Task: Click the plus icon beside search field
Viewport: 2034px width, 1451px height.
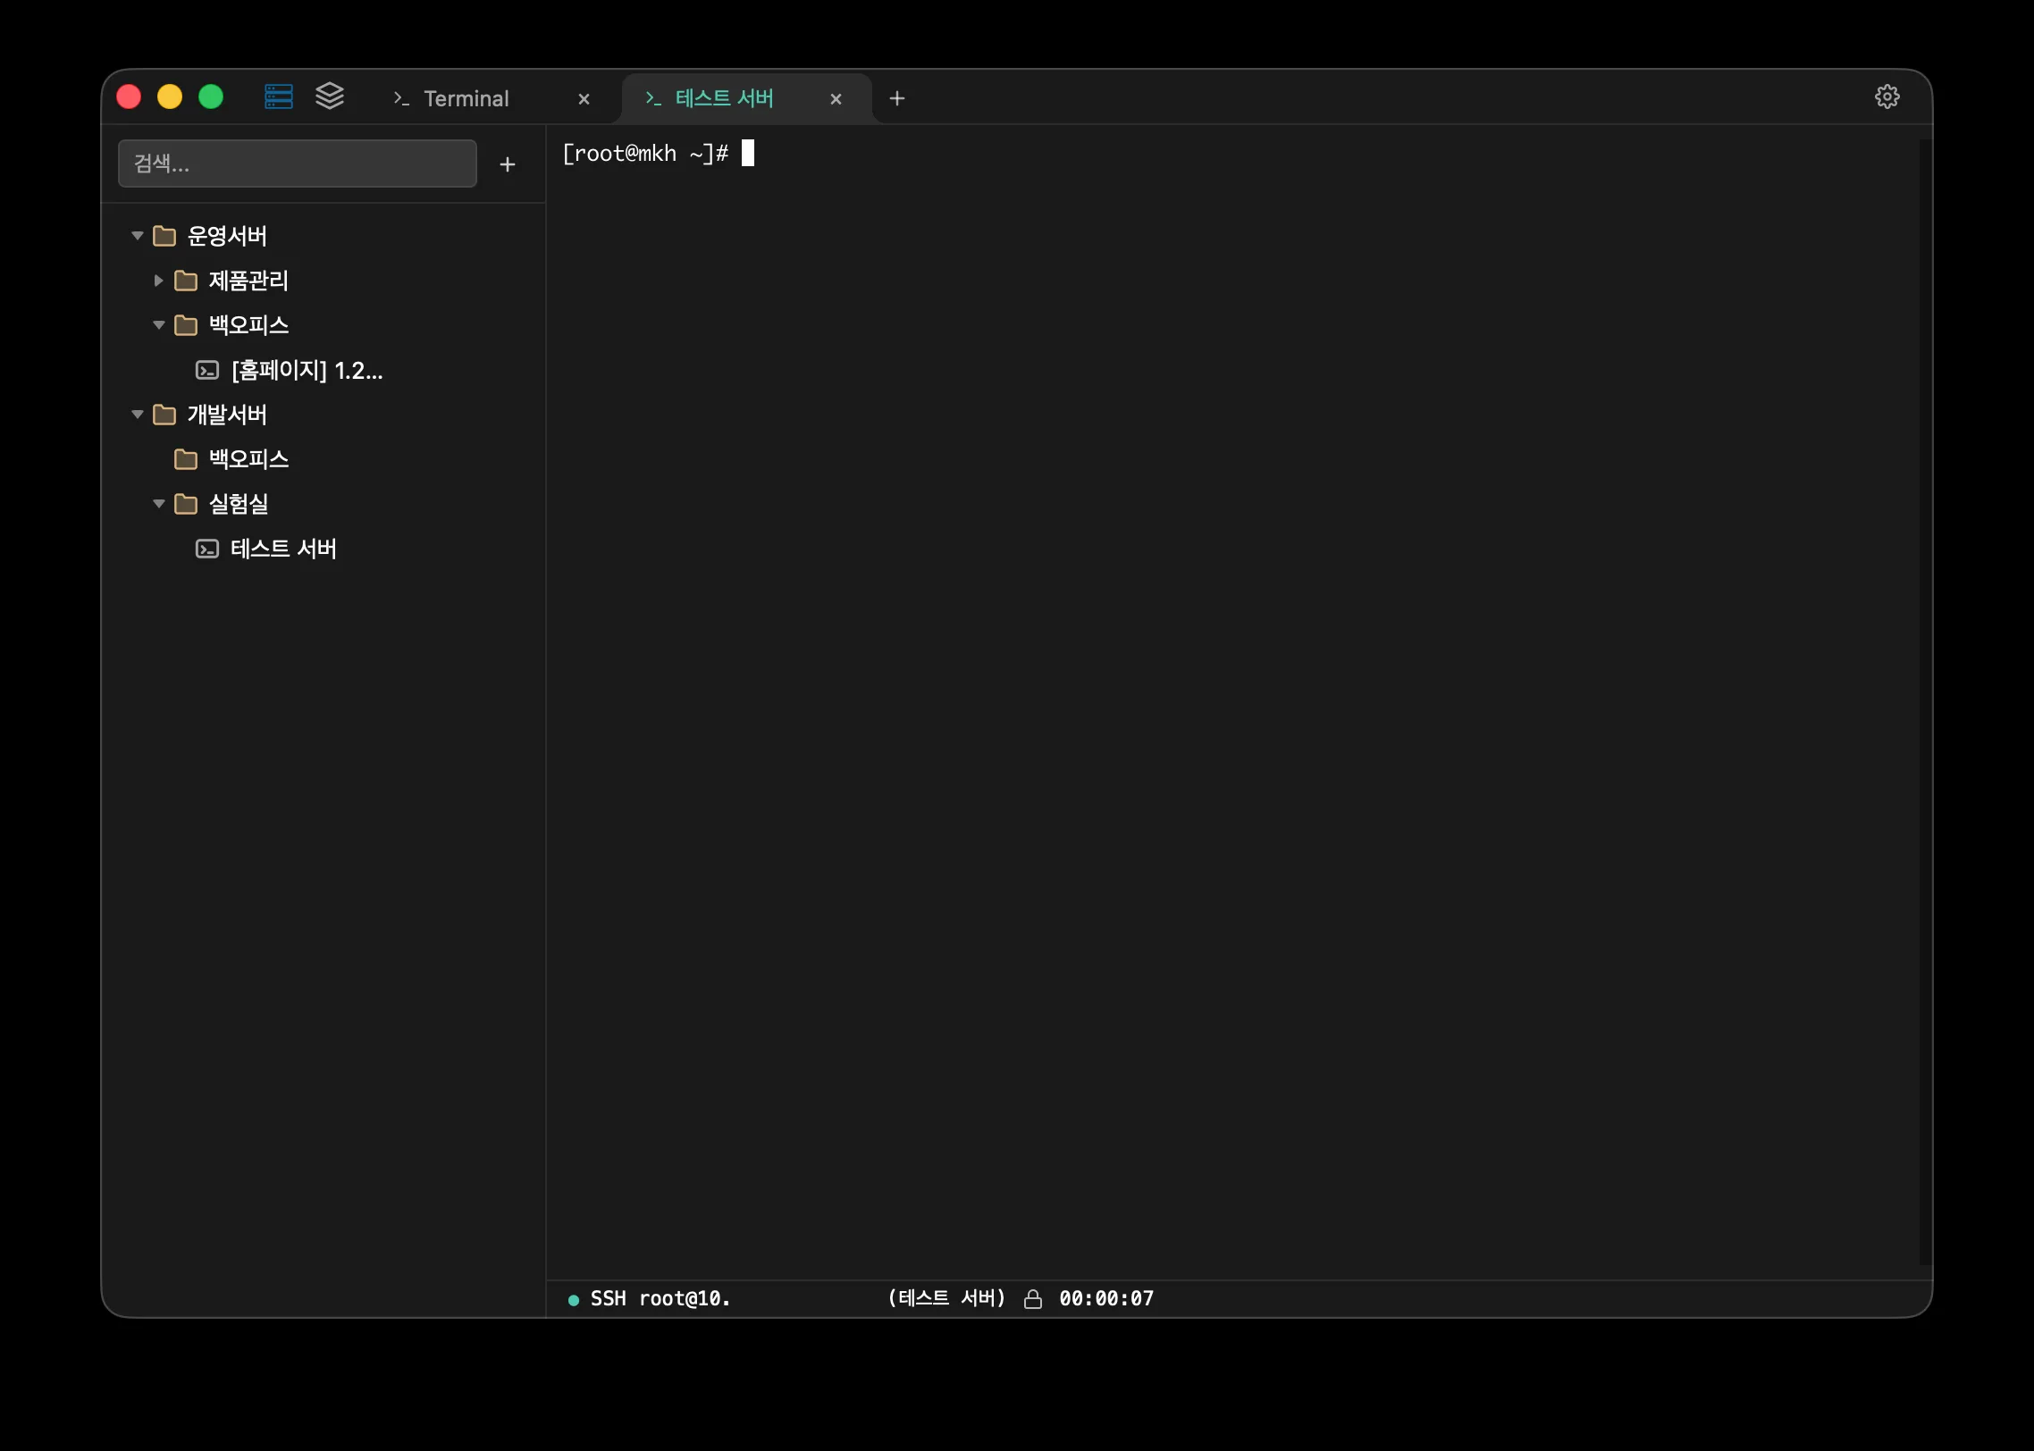Action: (x=508, y=164)
